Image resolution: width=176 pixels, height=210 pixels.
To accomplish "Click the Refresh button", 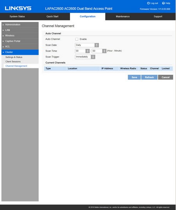I will (149, 77).
